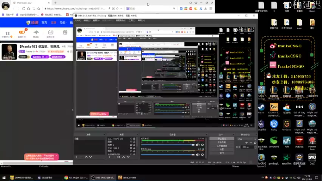The width and height of the screenshot is (322, 181).
Task: Toggle visibility of 图像 4 source
Action: 131,145
